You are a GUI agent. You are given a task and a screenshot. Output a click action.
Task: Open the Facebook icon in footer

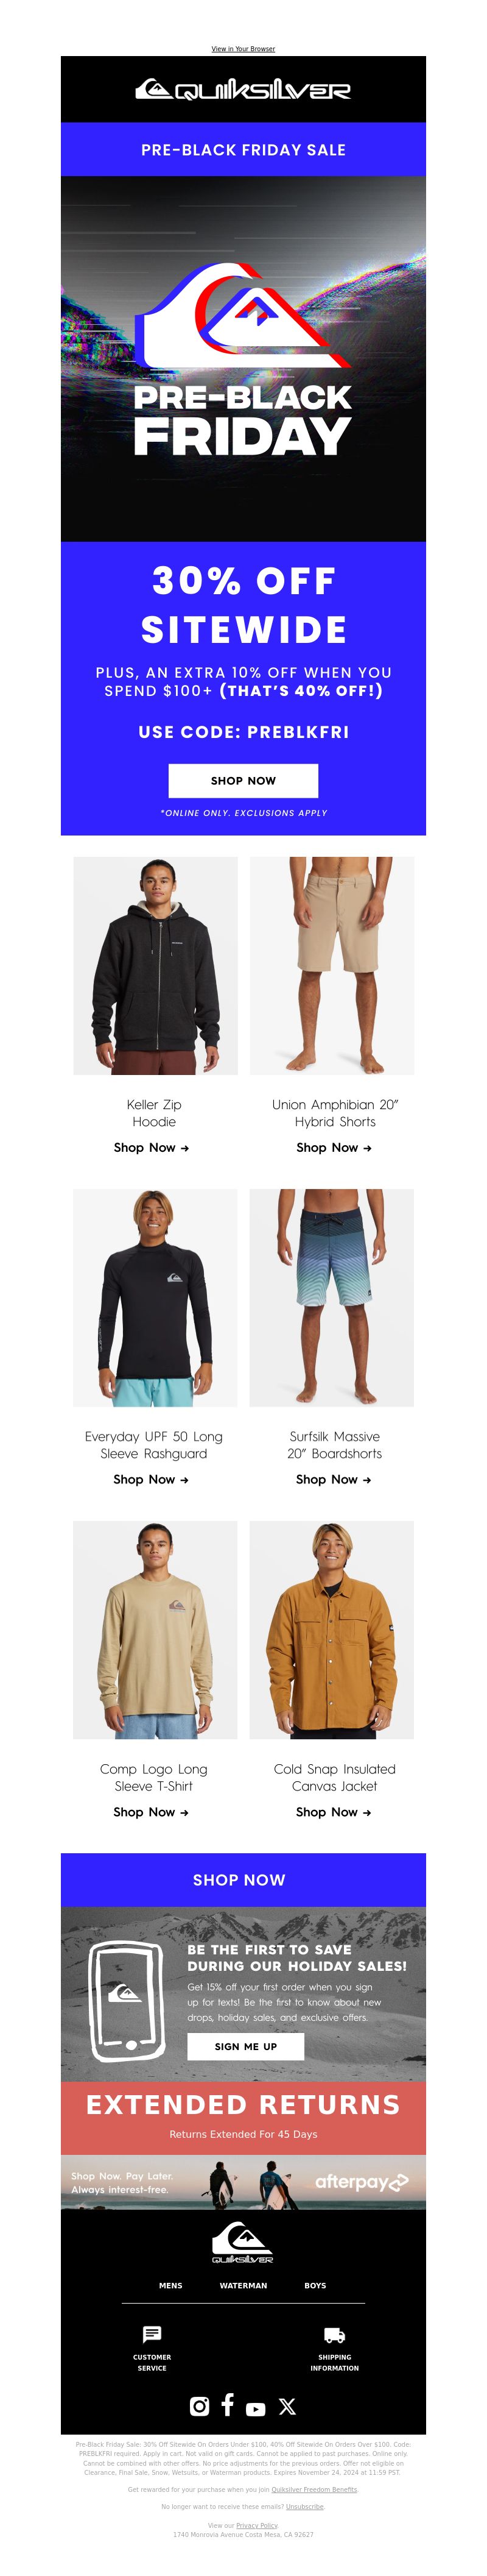228,2404
